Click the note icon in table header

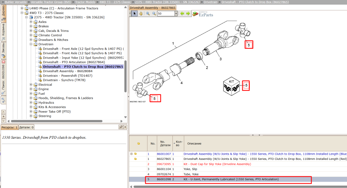[x=138, y=144]
